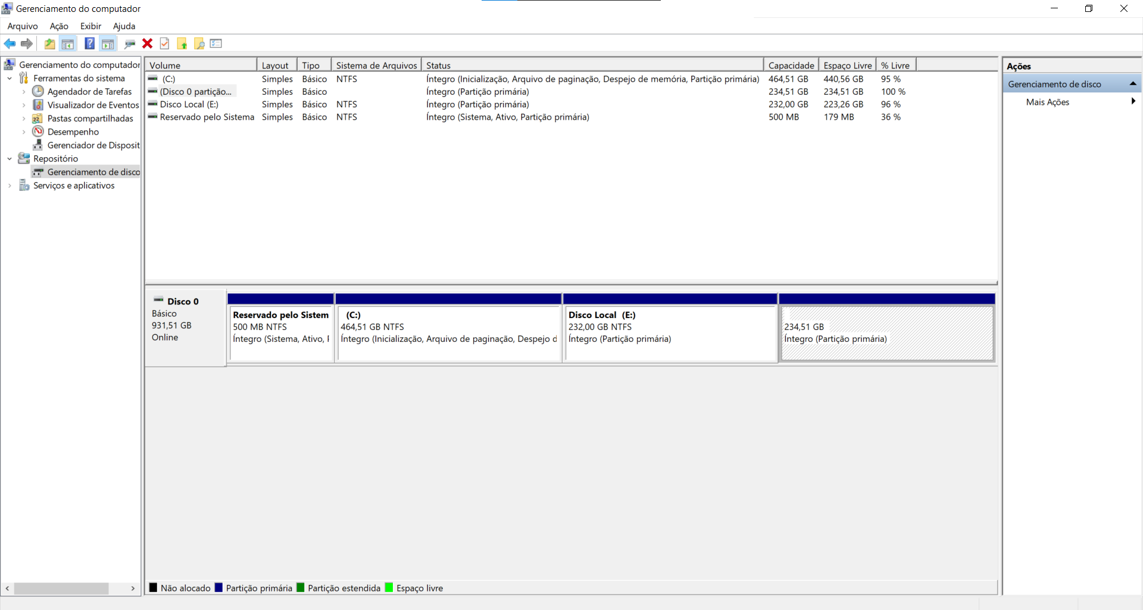1143x610 pixels.
Task: Sort by Sistema de Arquivos column header
Action: [376, 65]
